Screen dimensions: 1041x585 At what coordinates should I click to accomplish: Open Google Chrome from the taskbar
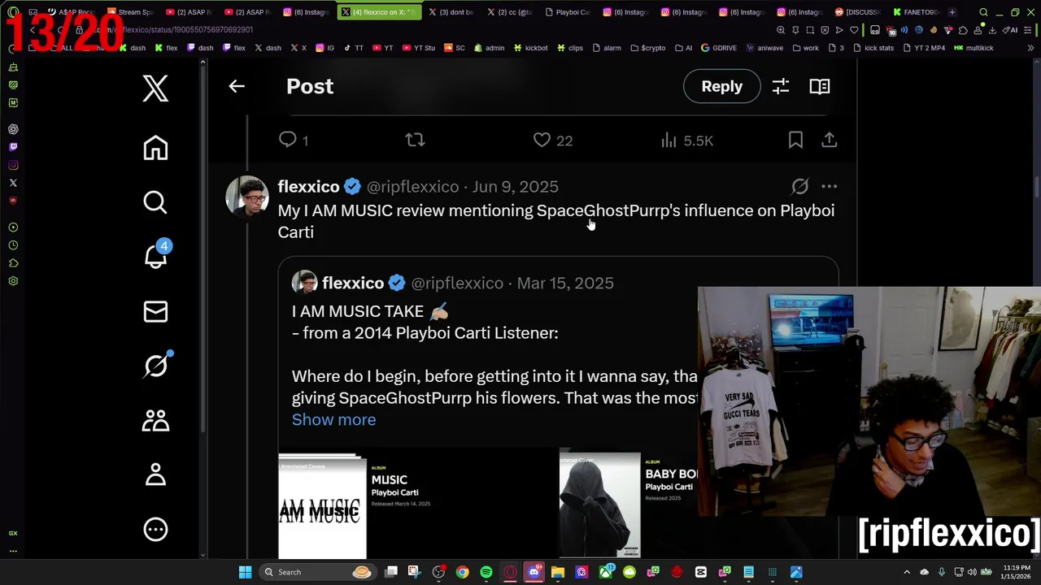pyautogui.click(x=462, y=572)
